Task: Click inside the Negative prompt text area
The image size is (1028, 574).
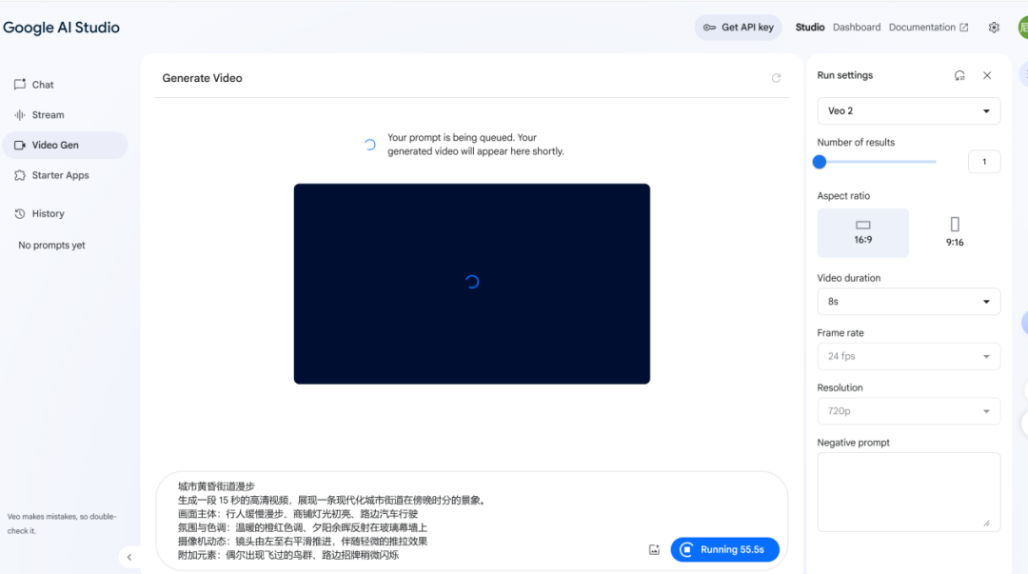Action: 909,492
